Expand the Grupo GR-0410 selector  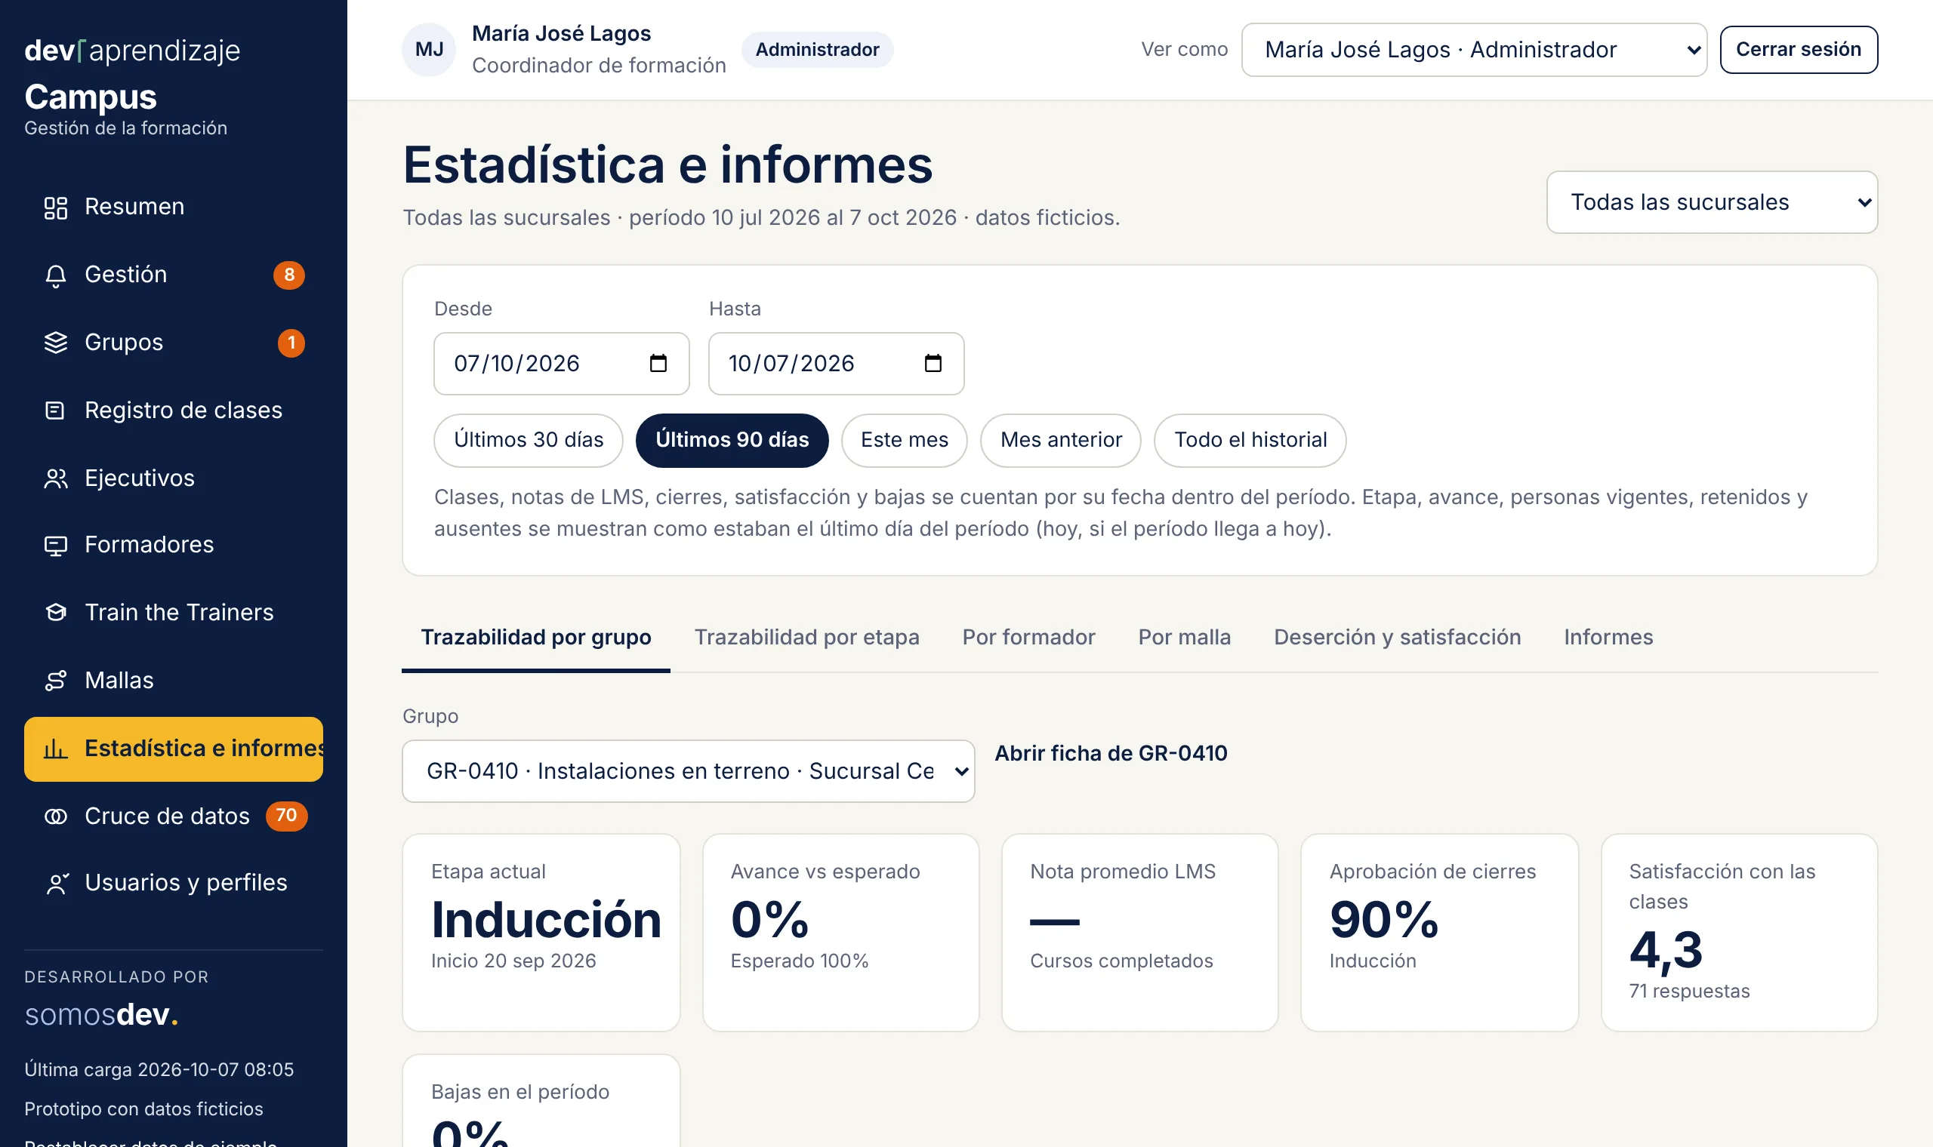688,771
